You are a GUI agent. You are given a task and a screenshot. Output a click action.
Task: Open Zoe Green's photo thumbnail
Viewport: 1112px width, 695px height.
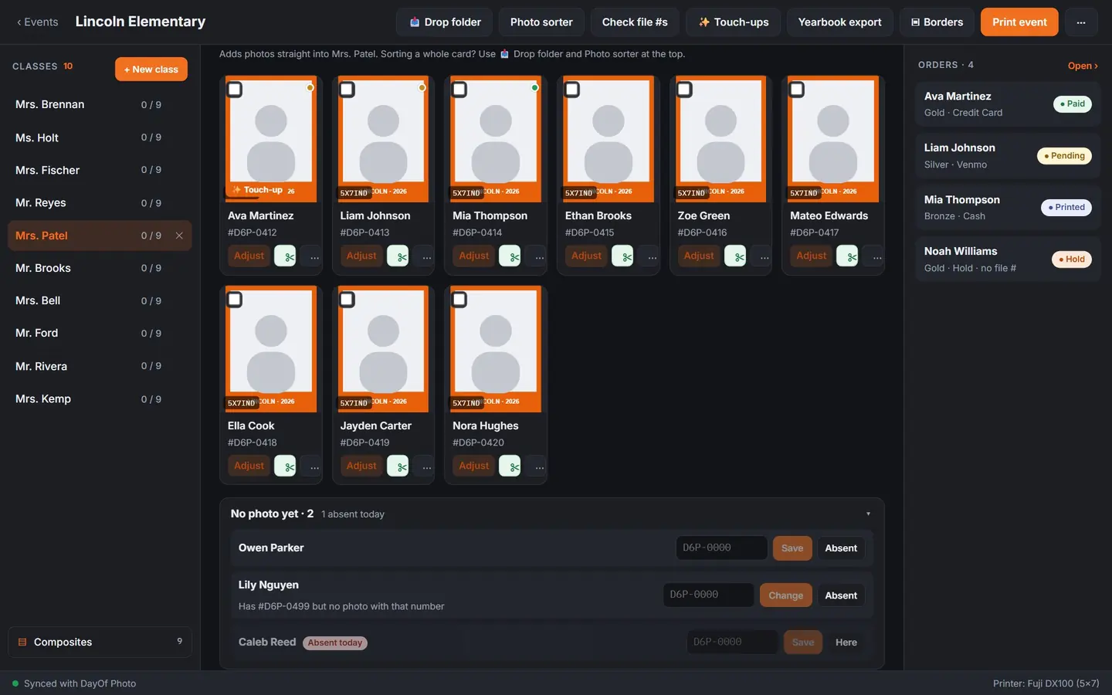click(720, 139)
